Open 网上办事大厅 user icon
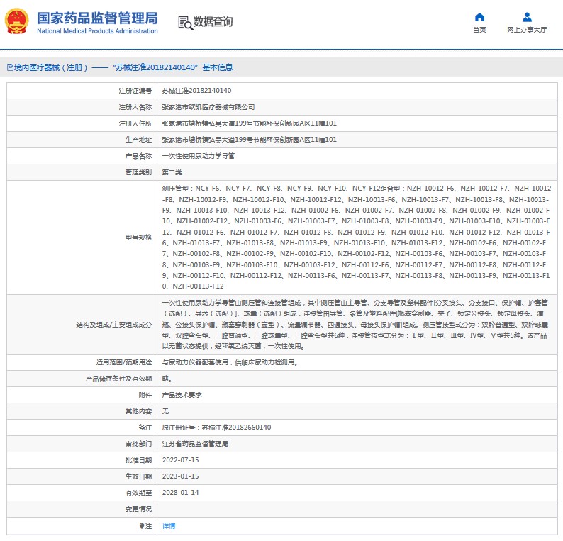Viewport: 563px width, 541px height. click(527, 17)
